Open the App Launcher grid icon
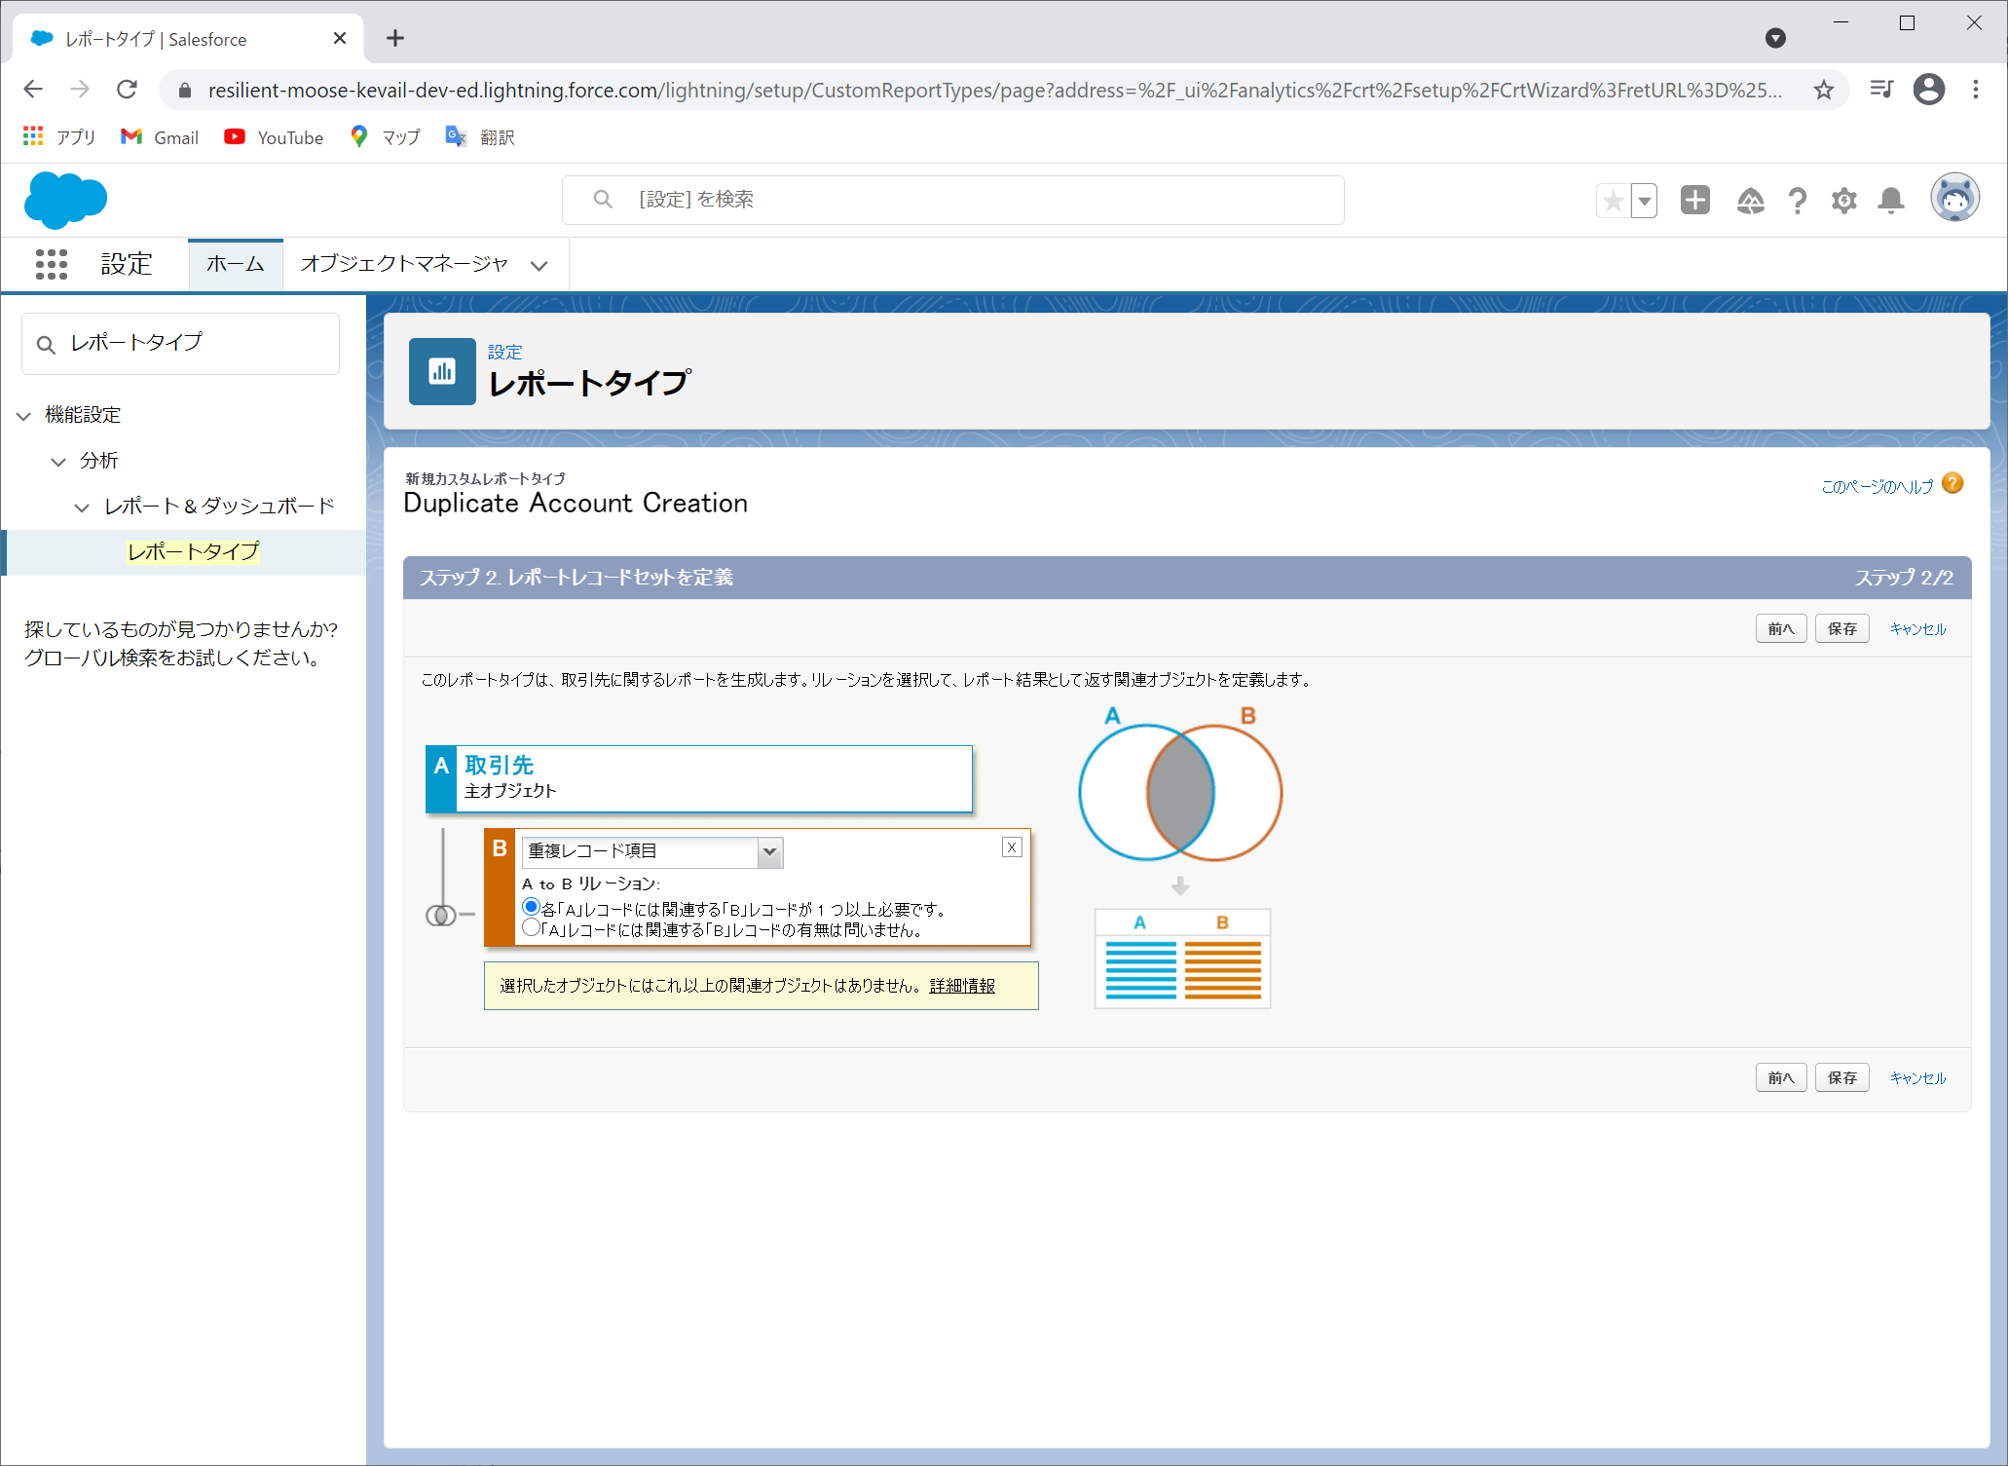 51,264
